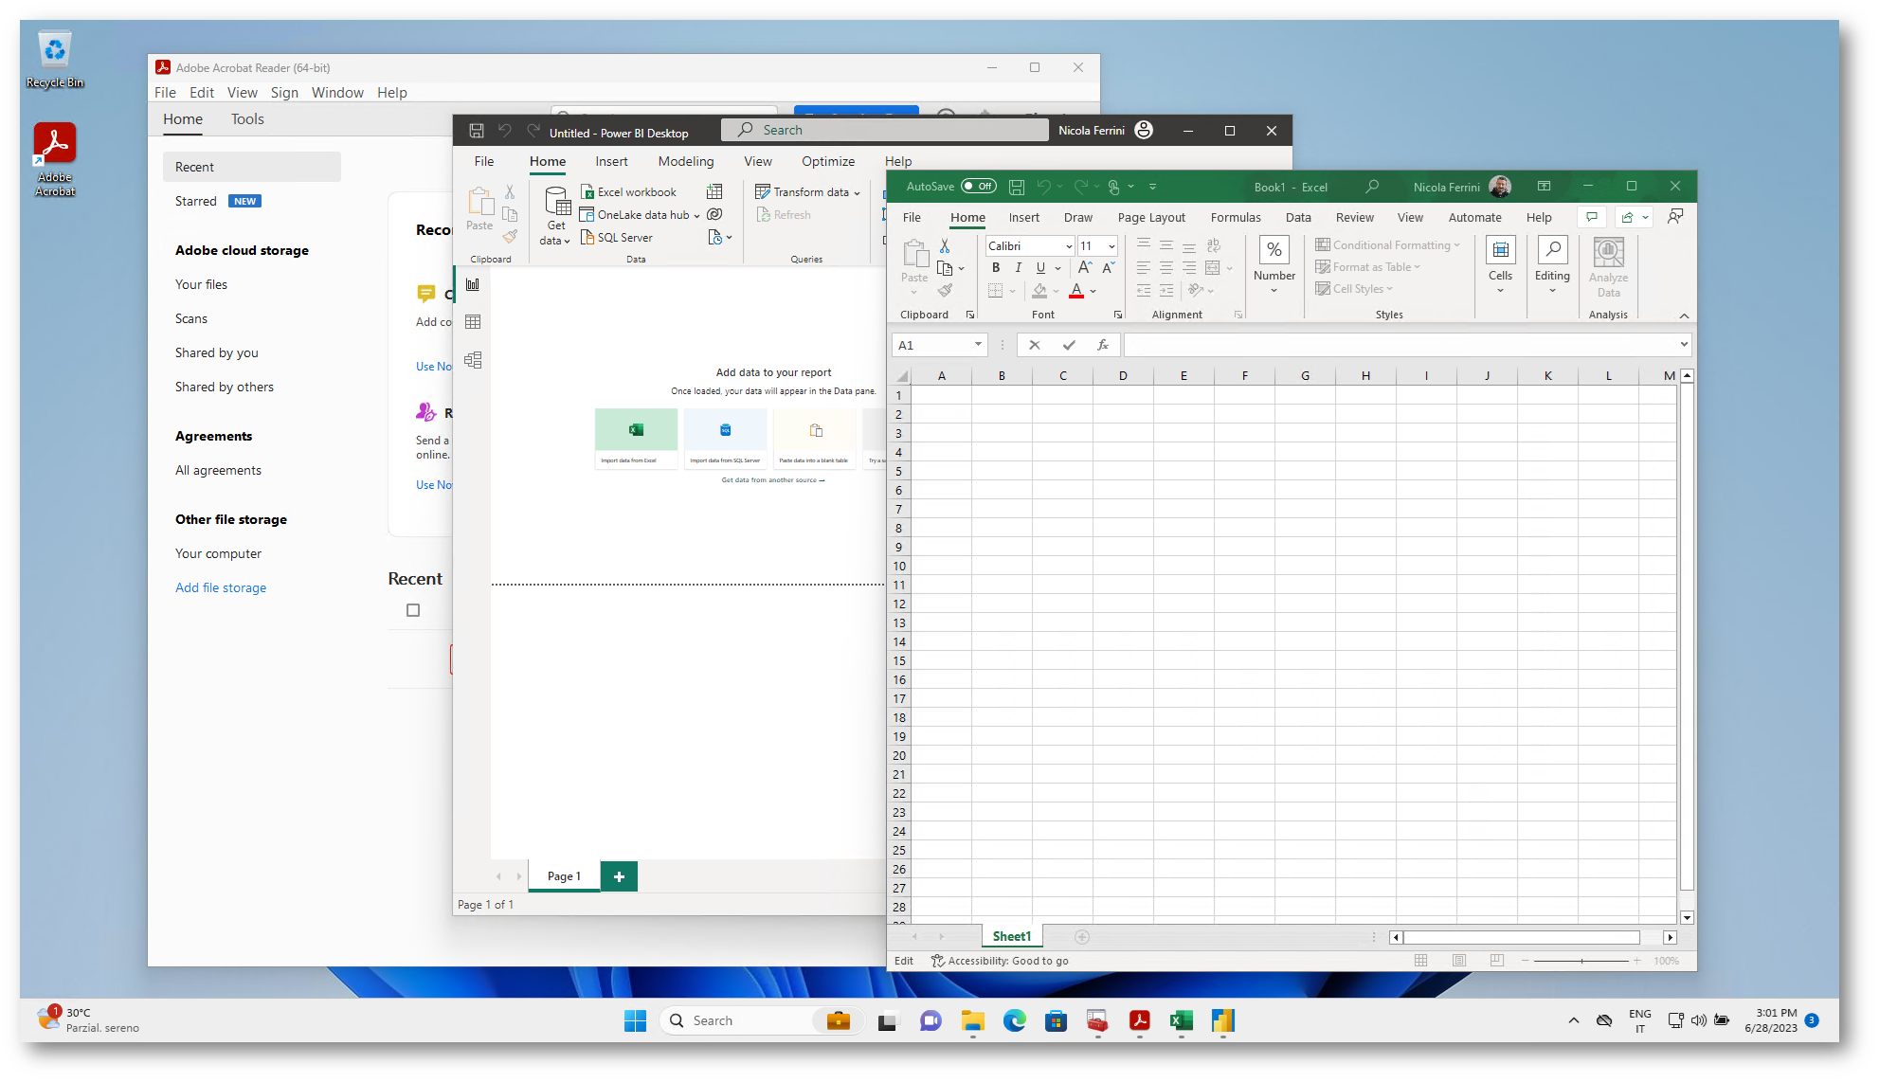Open Automate tab in Excel
1879x1082 pixels.
point(1474,217)
